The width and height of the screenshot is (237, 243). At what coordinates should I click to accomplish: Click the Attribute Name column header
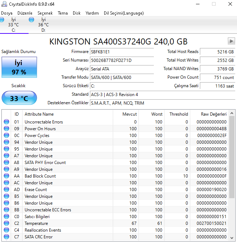68,114
